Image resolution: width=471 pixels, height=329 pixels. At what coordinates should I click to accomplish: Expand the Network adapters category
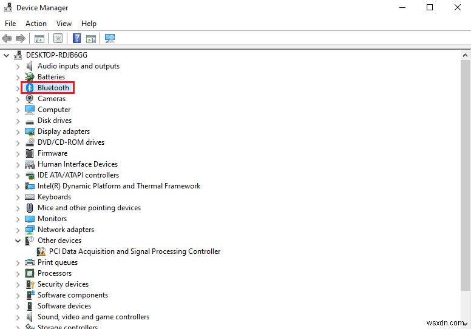coord(18,230)
